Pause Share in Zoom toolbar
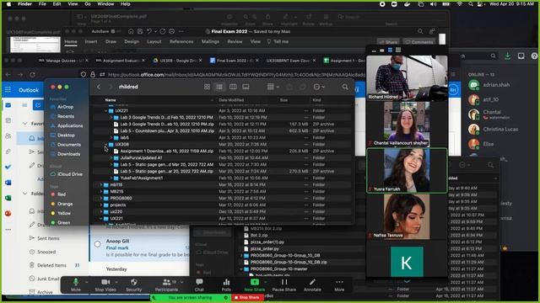540x303 pixels. pos(284,284)
